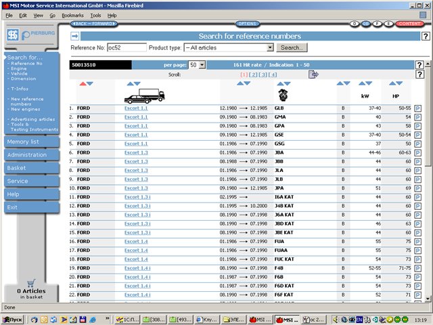Screen dimensions: 433x325
Task: Click the P icon for row 6 JBA
Action: (x=418, y=153)
